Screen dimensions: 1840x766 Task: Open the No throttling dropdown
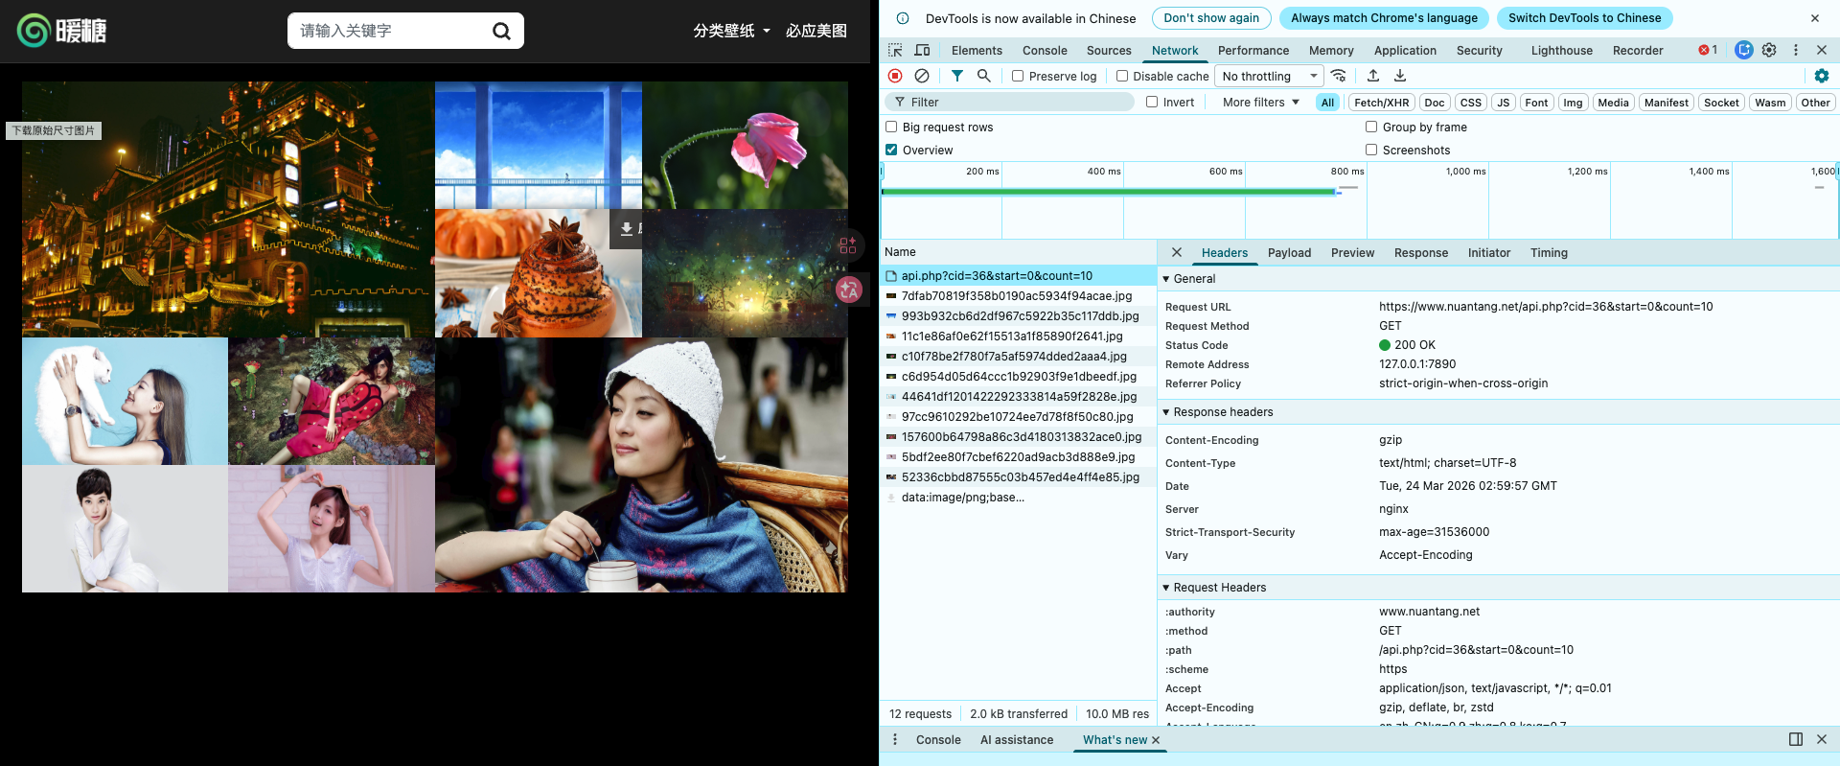1269,76
